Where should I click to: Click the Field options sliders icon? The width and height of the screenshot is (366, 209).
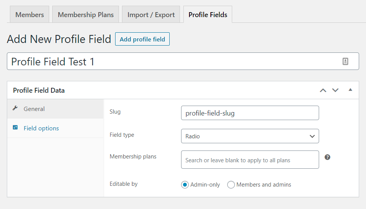pyautogui.click(x=15, y=128)
